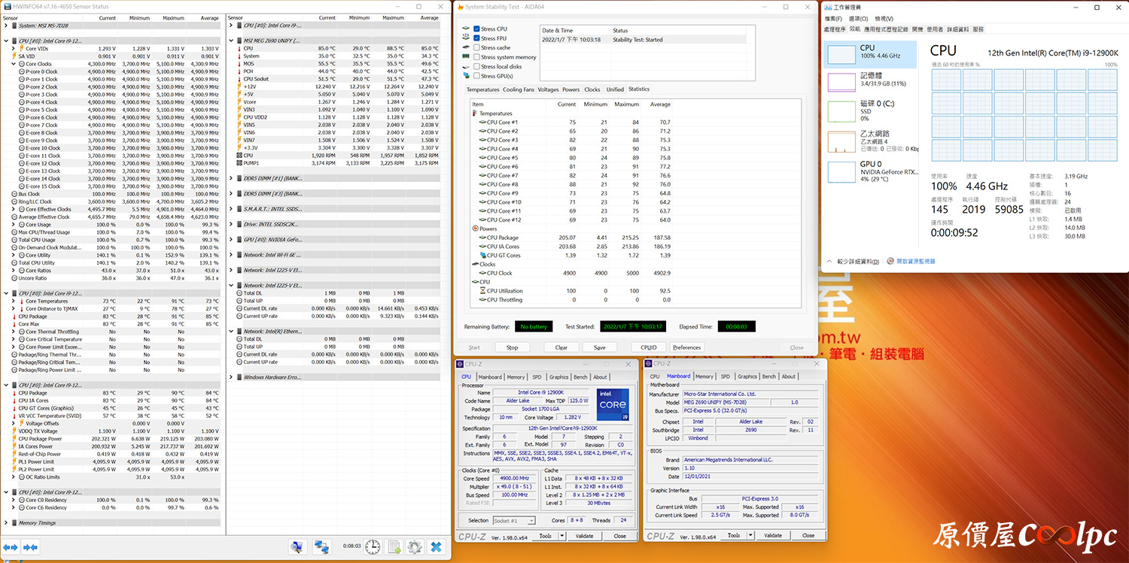Click HWiNFO clock reset timer icon
1129x563 pixels.
pyautogui.click(x=373, y=547)
